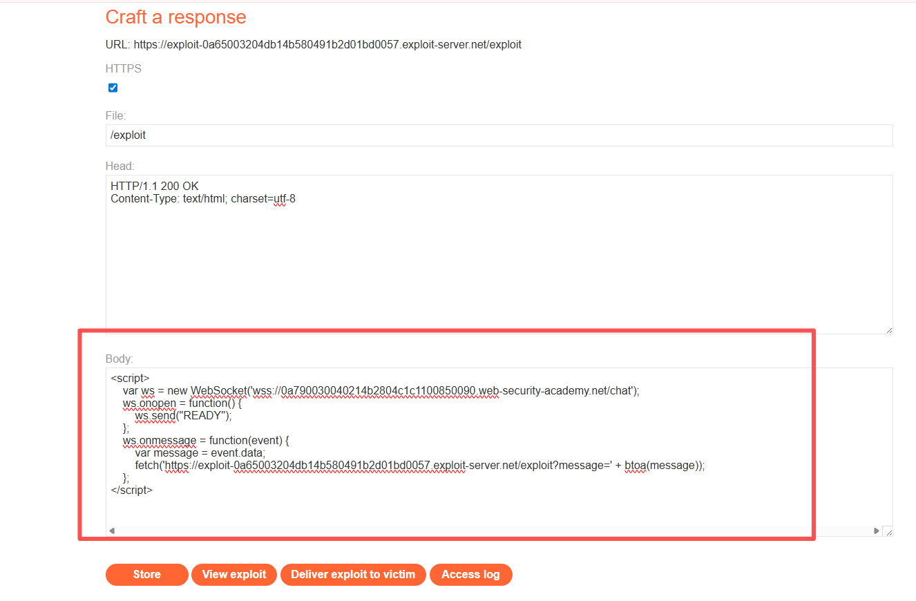The height and width of the screenshot is (601, 916).
Task: Click the Body scrollbar right arrow
Action: pyautogui.click(x=877, y=531)
